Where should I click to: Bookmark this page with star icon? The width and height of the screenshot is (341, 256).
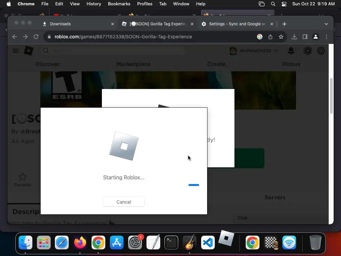click(281, 37)
